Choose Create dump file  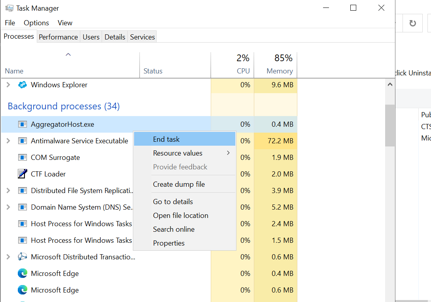pyautogui.click(x=185, y=184)
